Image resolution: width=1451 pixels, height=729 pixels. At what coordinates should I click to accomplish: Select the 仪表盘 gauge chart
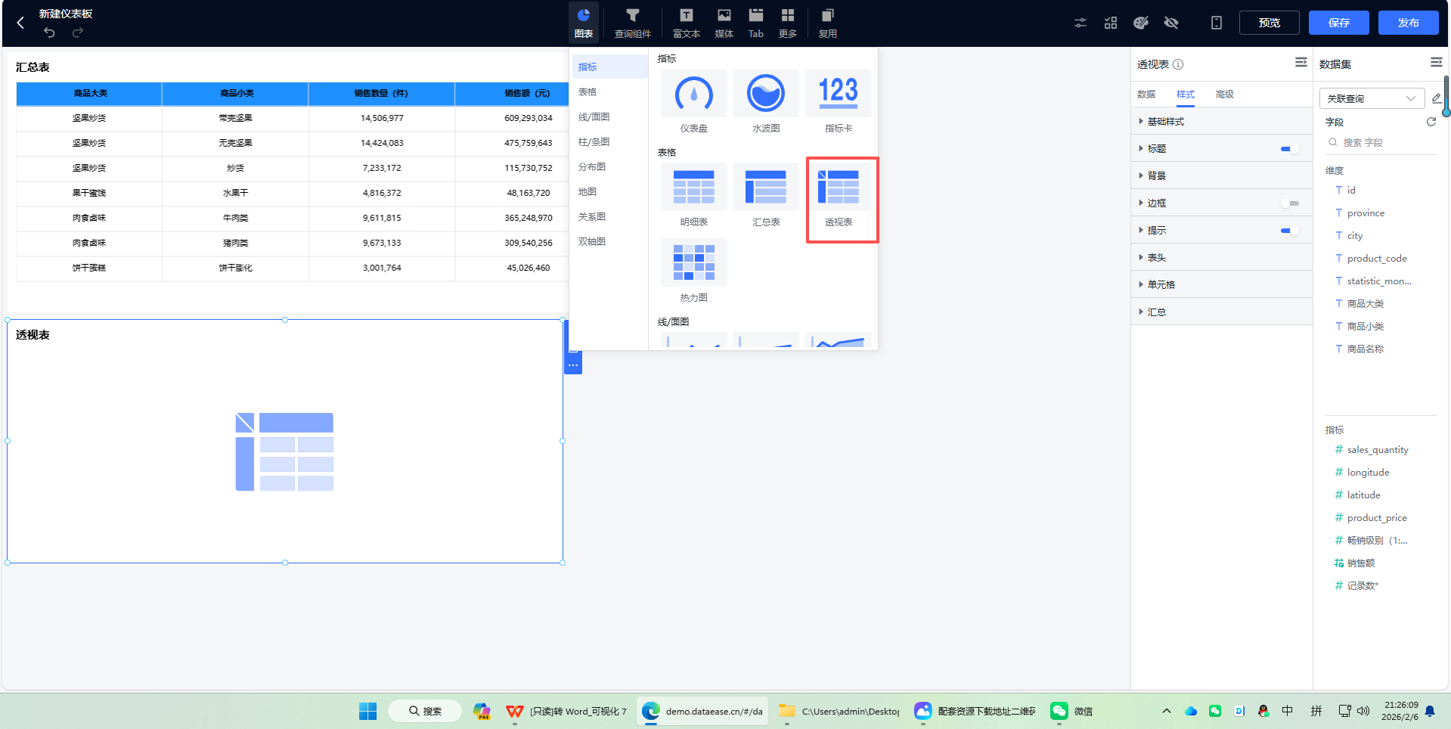[x=694, y=102]
